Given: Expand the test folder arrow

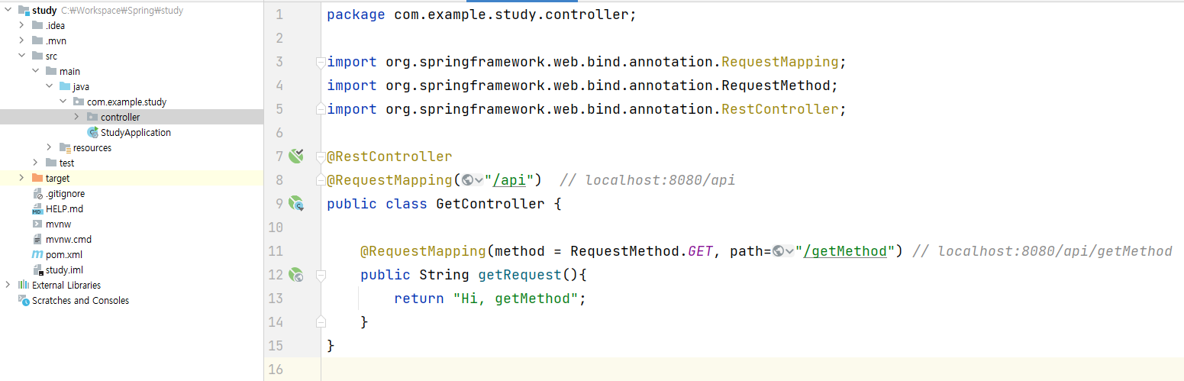Looking at the screenshot, I should [36, 163].
